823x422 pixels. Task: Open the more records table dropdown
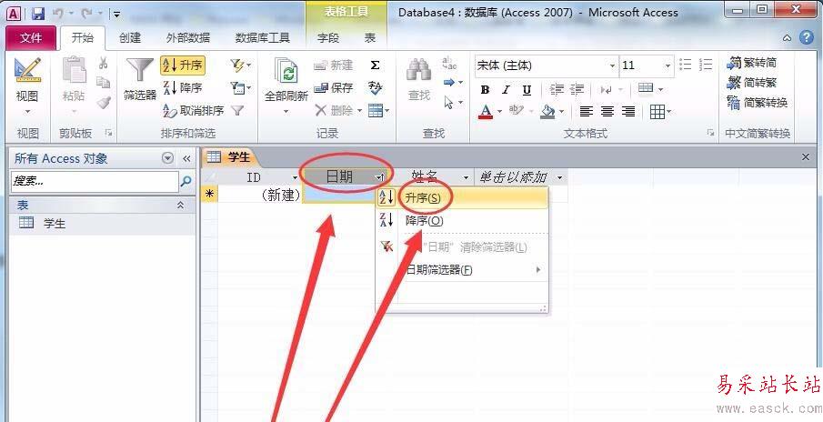click(x=378, y=110)
